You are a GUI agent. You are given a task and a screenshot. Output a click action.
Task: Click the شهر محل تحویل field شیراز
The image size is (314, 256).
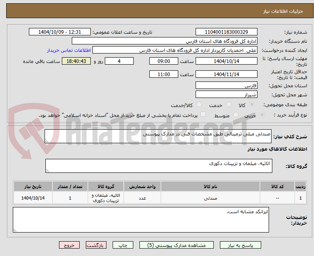coord(226,94)
